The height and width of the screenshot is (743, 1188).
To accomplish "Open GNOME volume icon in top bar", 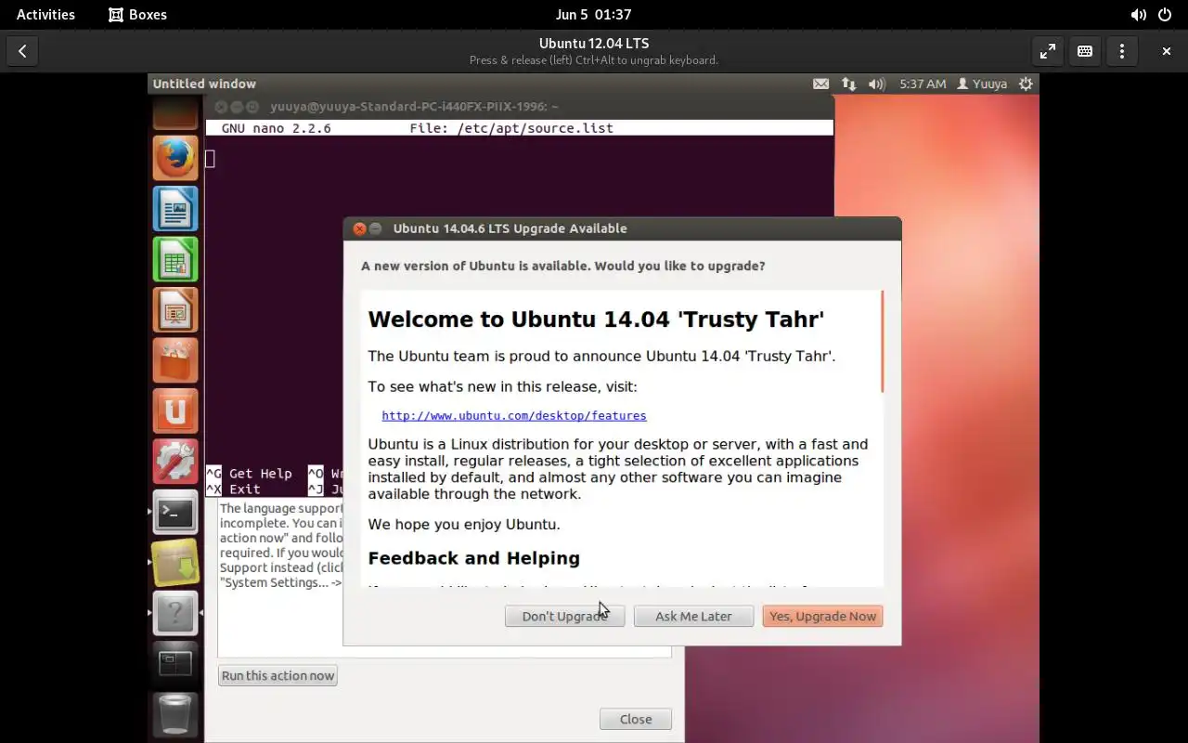I will pos(1138,15).
